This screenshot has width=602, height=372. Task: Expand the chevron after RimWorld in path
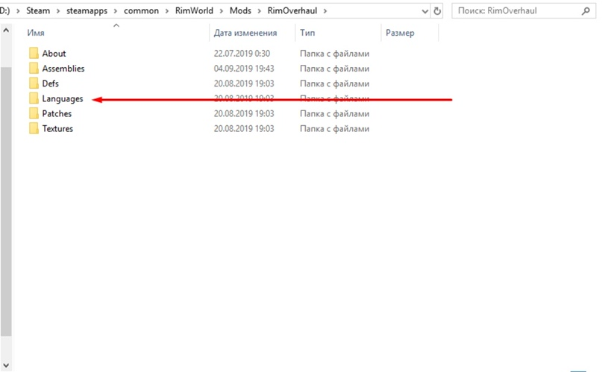pos(221,11)
